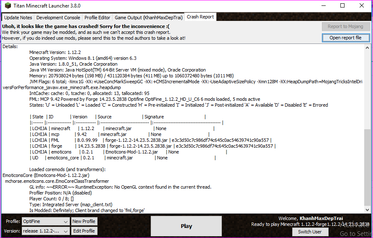Viewport: 373px width, 238px height.
Task: Click the Open report file button
Action: click(x=346, y=38)
